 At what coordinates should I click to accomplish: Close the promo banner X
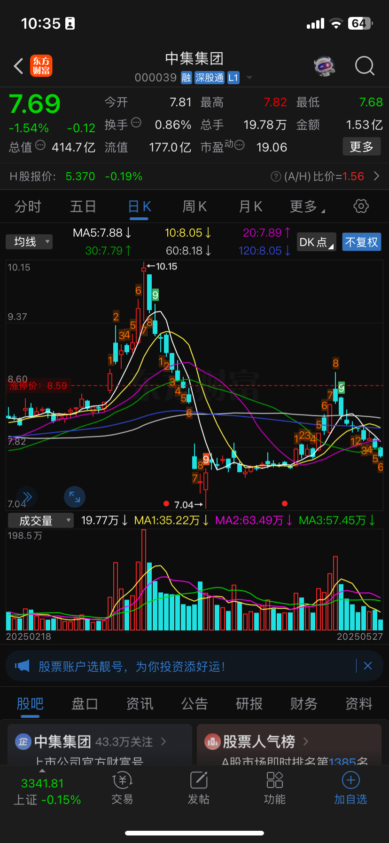(368, 666)
